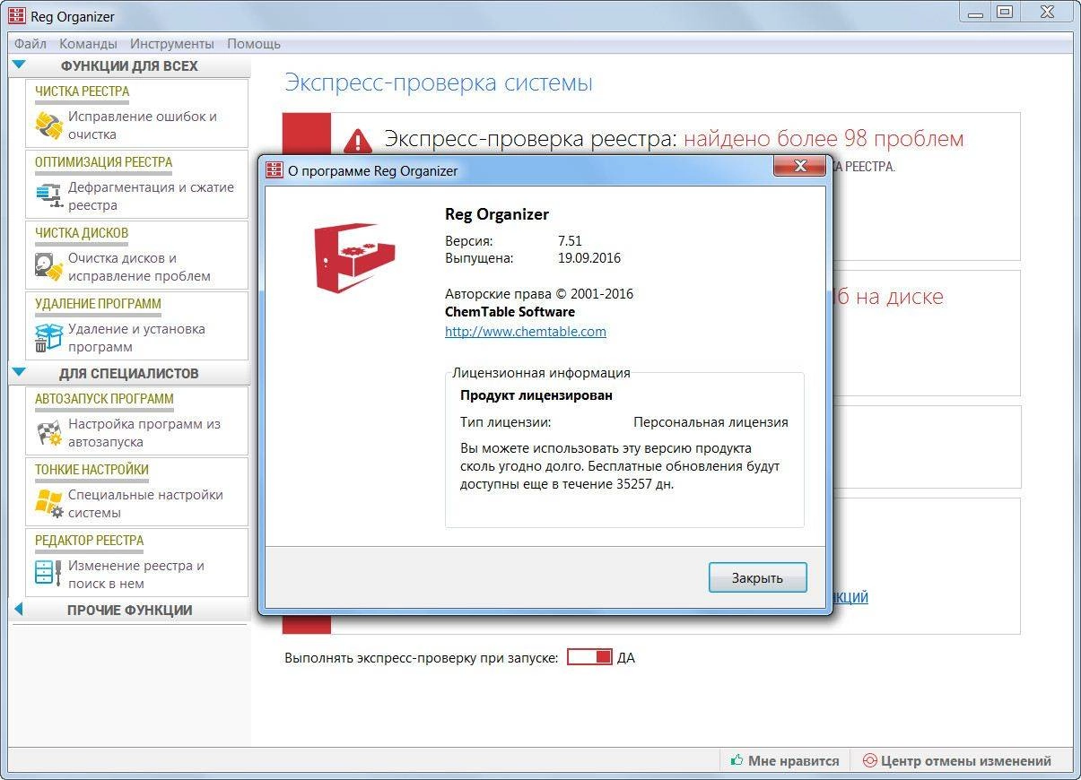Click Исправление ошибок и очистка text
Viewport: 1081px width, 780px height.
pyautogui.click(x=143, y=126)
